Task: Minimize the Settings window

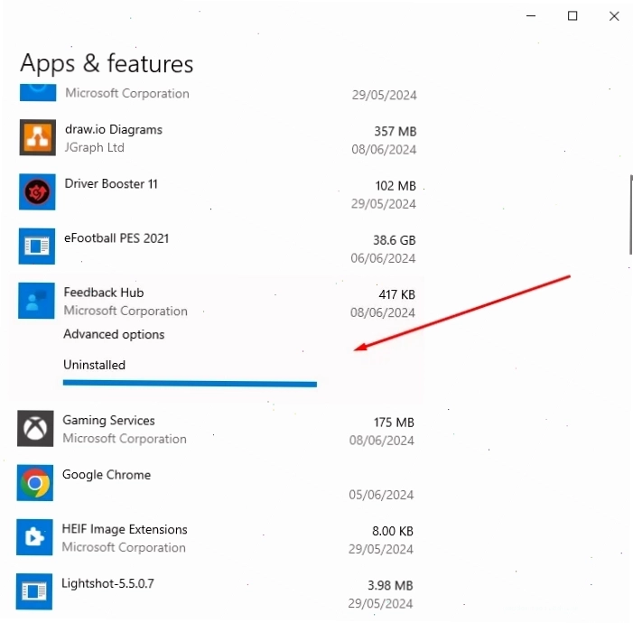Action: pyautogui.click(x=531, y=16)
